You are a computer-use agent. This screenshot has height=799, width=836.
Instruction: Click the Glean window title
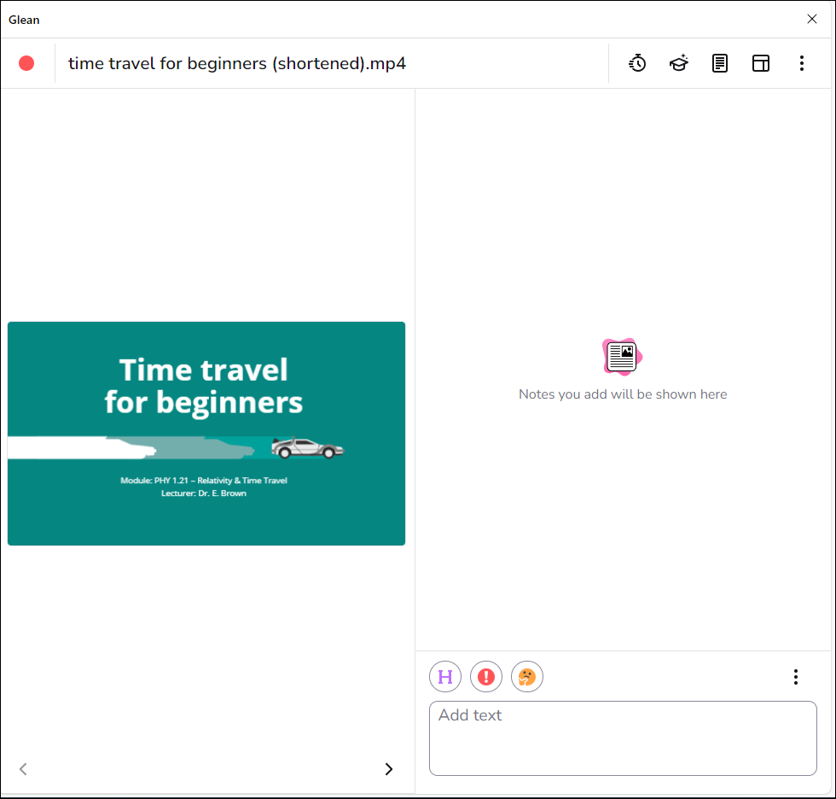point(24,20)
